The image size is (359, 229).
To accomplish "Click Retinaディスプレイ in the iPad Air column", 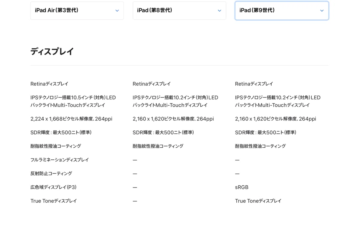I will click(x=49, y=84).
